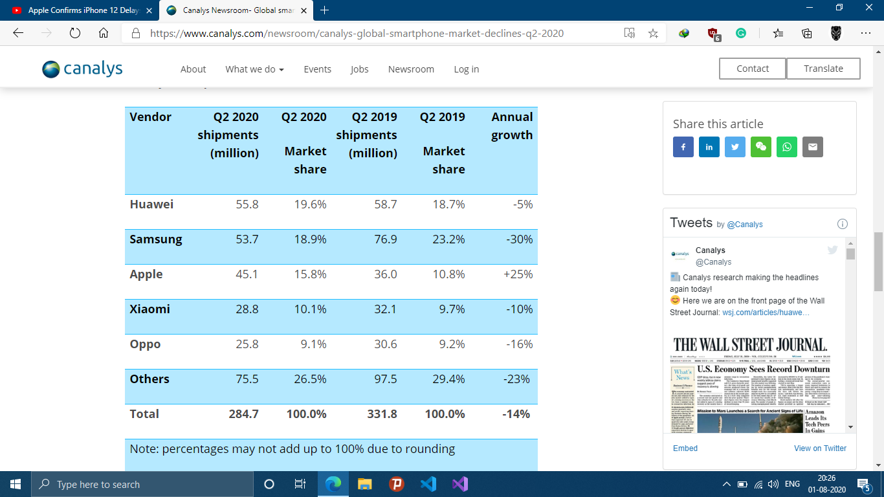Share the article by email
The height and width of the screenshot is (497, 884).
pyautogui.click(x=813, y=147)
